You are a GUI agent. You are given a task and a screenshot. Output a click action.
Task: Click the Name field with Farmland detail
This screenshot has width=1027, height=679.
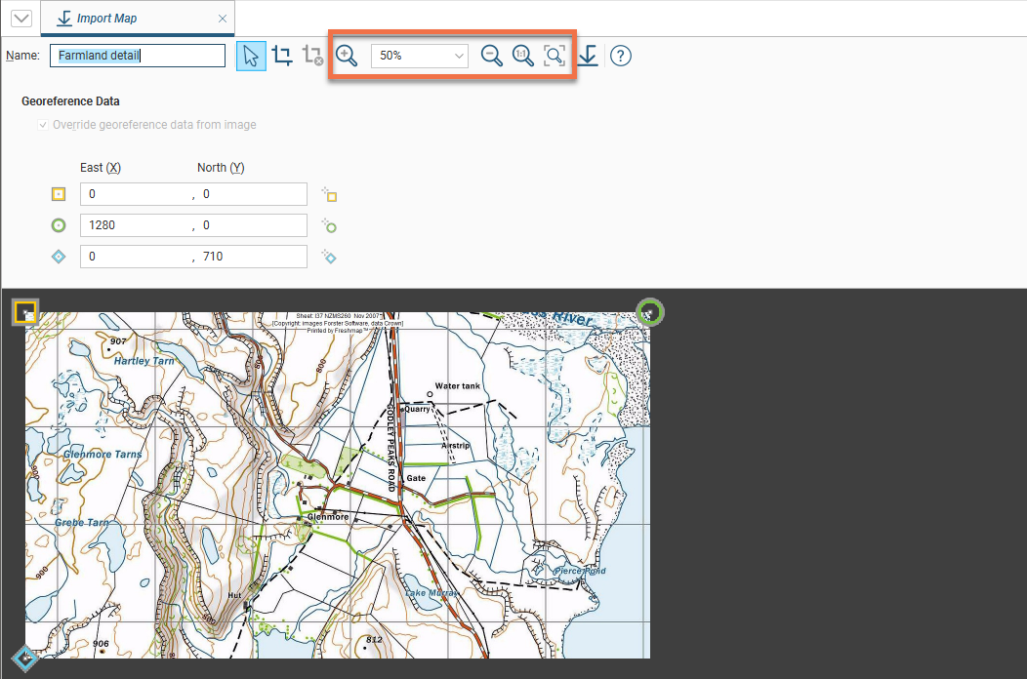pyautogui.click(x=138, y=56)
